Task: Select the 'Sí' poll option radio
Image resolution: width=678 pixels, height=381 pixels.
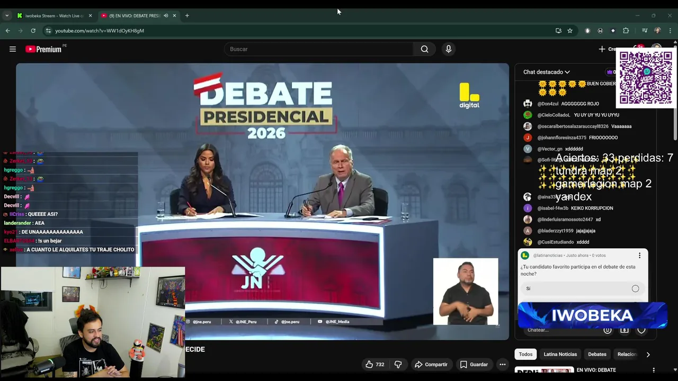Action: click(x=635, y=288)
